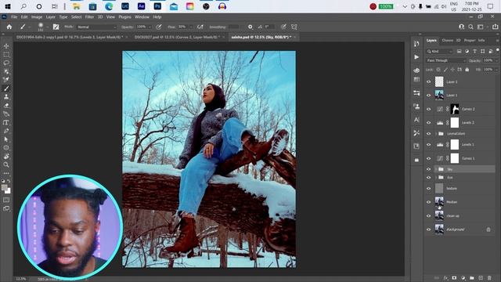Open the Actions panel play icon
Image resolution: width=501 pixels, height=282 pixels.
tap(416, 57)
